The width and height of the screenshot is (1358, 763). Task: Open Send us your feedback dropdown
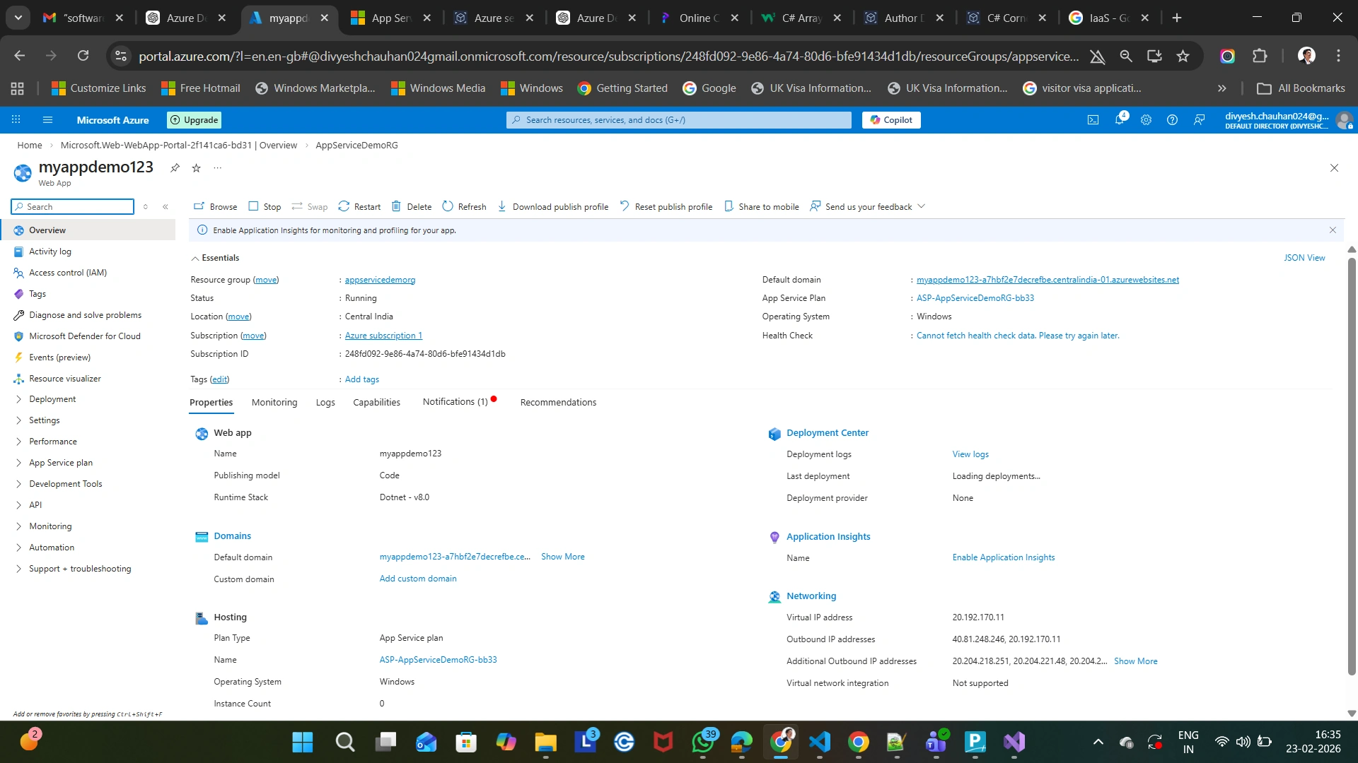pos(867,207)
